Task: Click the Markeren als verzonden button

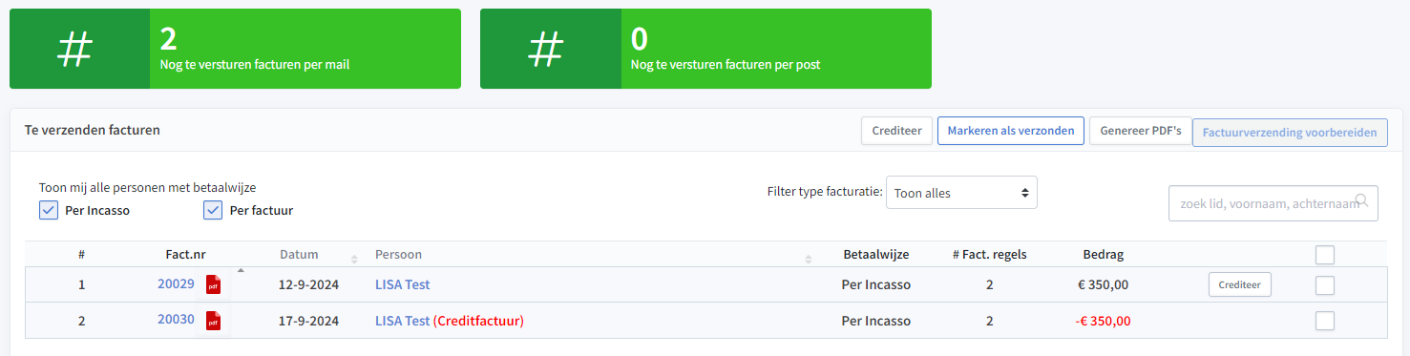Action: (x=1011, y=131)
